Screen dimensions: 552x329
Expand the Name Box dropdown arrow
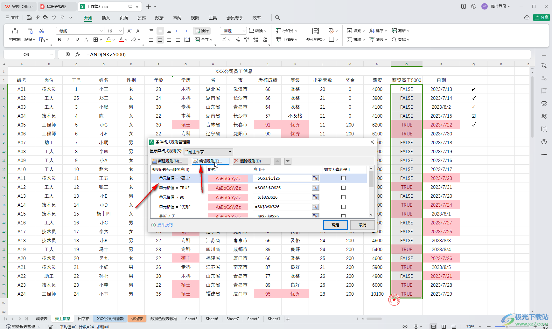(51, 54)
